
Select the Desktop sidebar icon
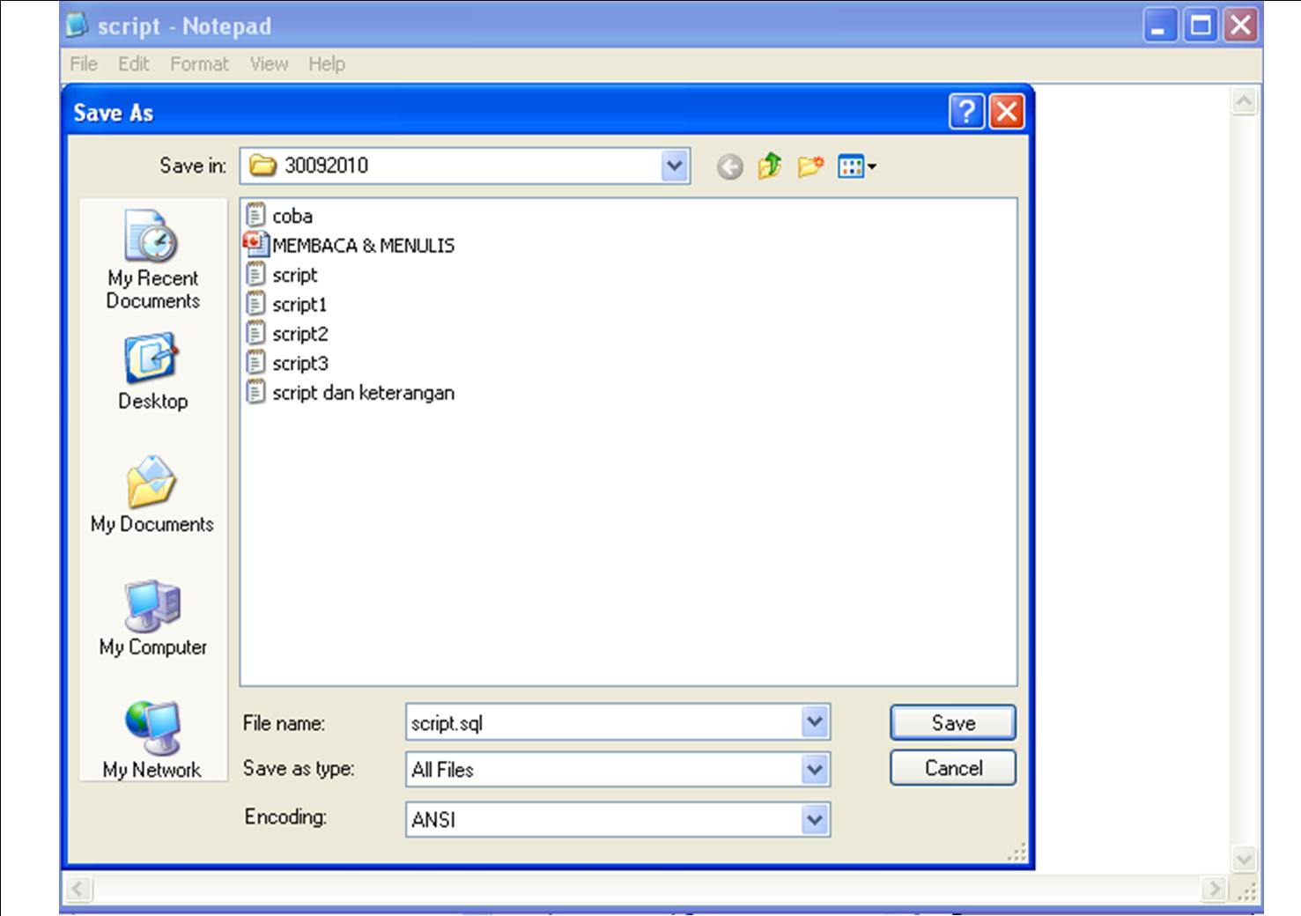pyautogui.click(x=152, y=370)
